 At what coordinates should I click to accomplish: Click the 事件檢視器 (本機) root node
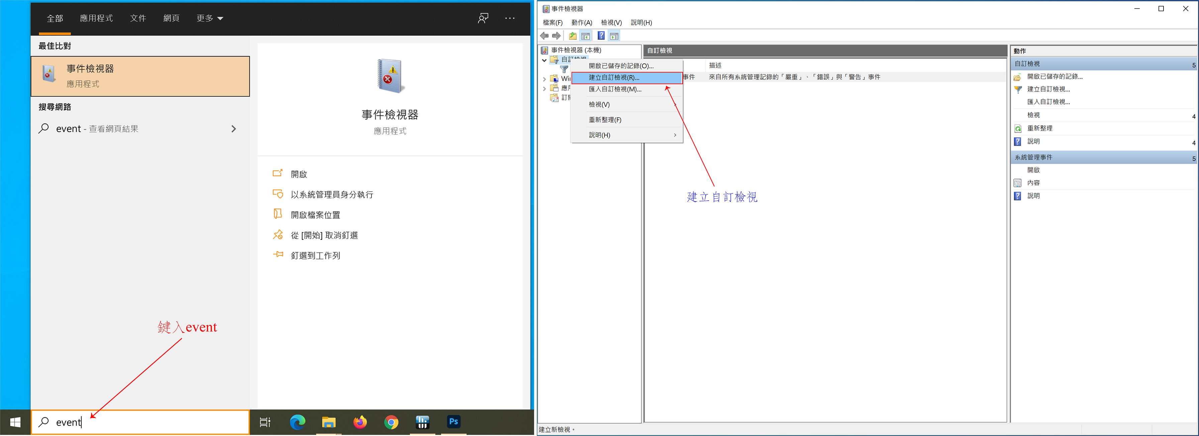coord(576,50)
